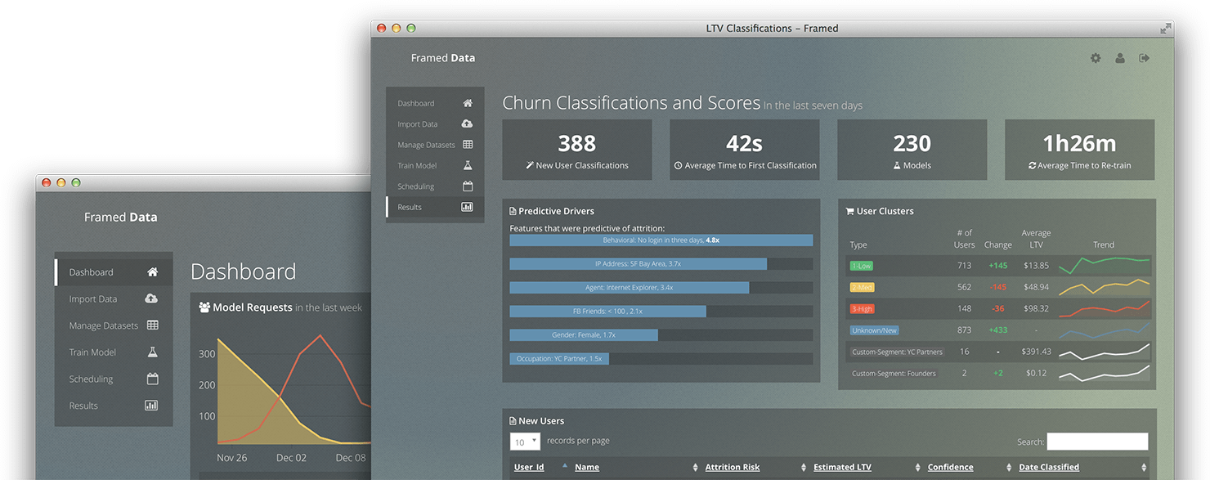Click the 'Occupation: YC Partner' driver bar
The height and width of the screenshot is (480, 1210).
coord(559,359)
